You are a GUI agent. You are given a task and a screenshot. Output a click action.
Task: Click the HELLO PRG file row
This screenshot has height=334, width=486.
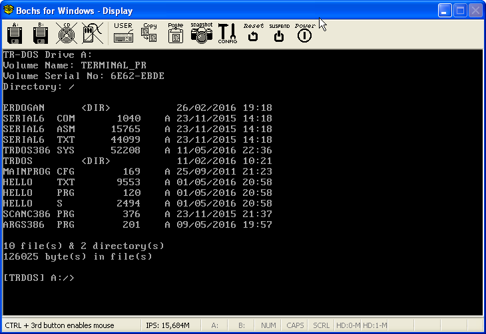point(138,193)
